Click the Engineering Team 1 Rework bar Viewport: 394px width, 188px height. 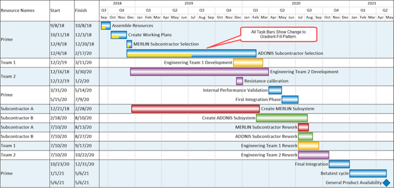(x=309, y=146)
